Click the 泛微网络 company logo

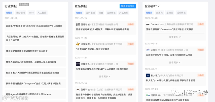pos(148,95)
